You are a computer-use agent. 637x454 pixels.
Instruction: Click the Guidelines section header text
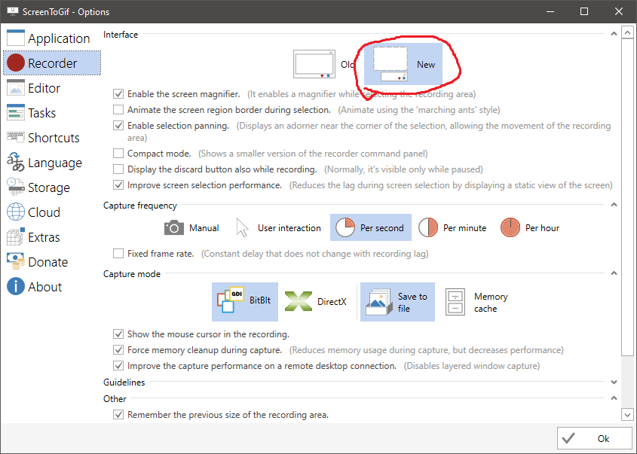click(x=124, y=382)
